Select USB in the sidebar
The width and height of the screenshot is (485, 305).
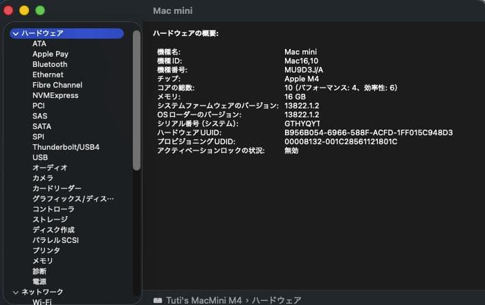click(40, 157)
